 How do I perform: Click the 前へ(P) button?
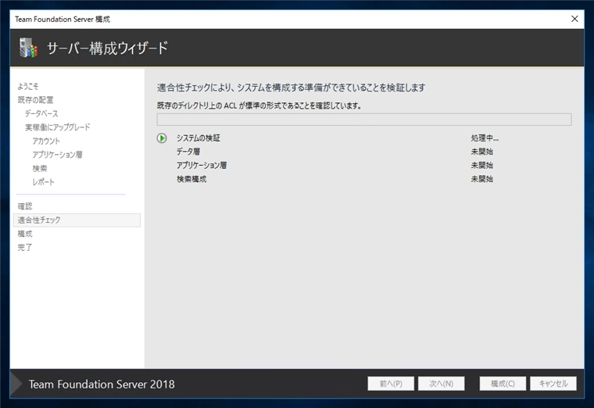coord(391,383)
